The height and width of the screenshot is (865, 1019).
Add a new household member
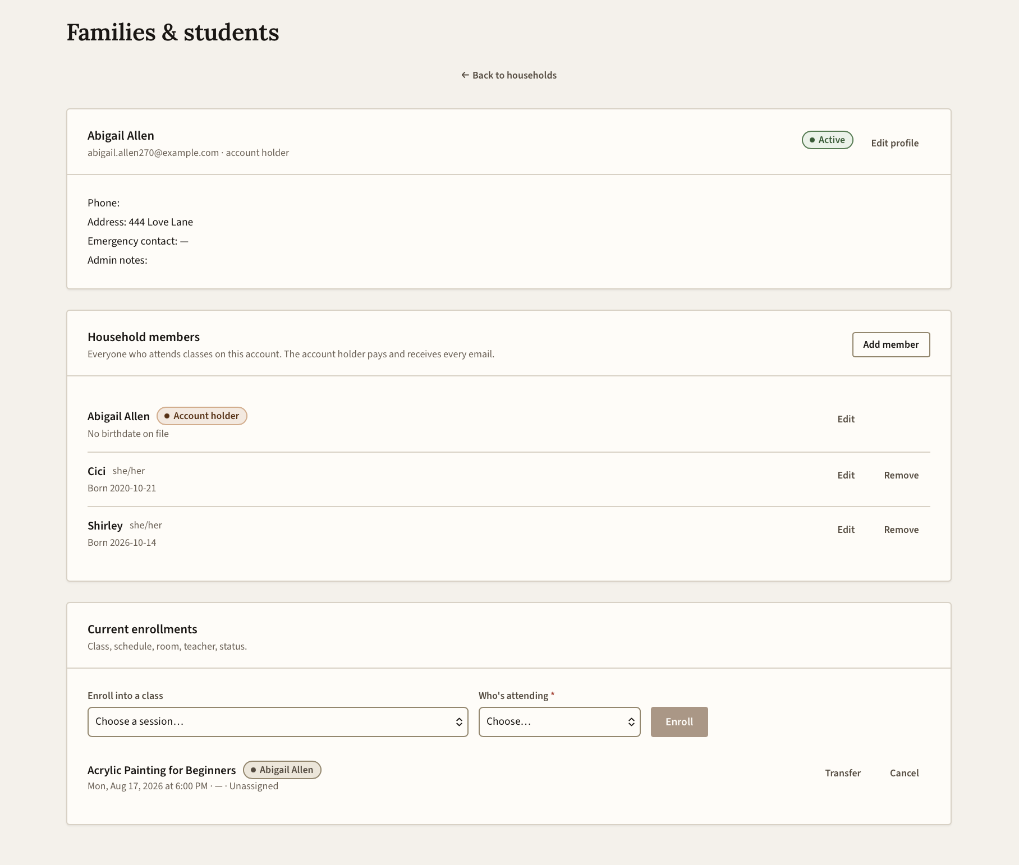[x=891, y=344]
